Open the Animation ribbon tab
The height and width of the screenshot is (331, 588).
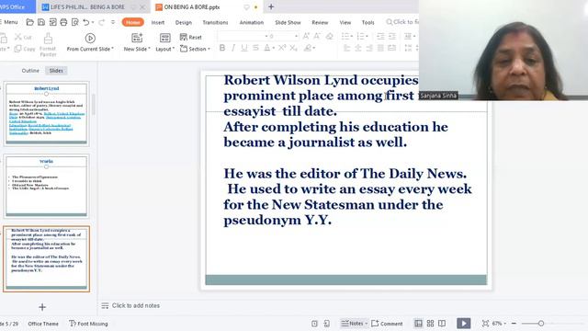252,22
